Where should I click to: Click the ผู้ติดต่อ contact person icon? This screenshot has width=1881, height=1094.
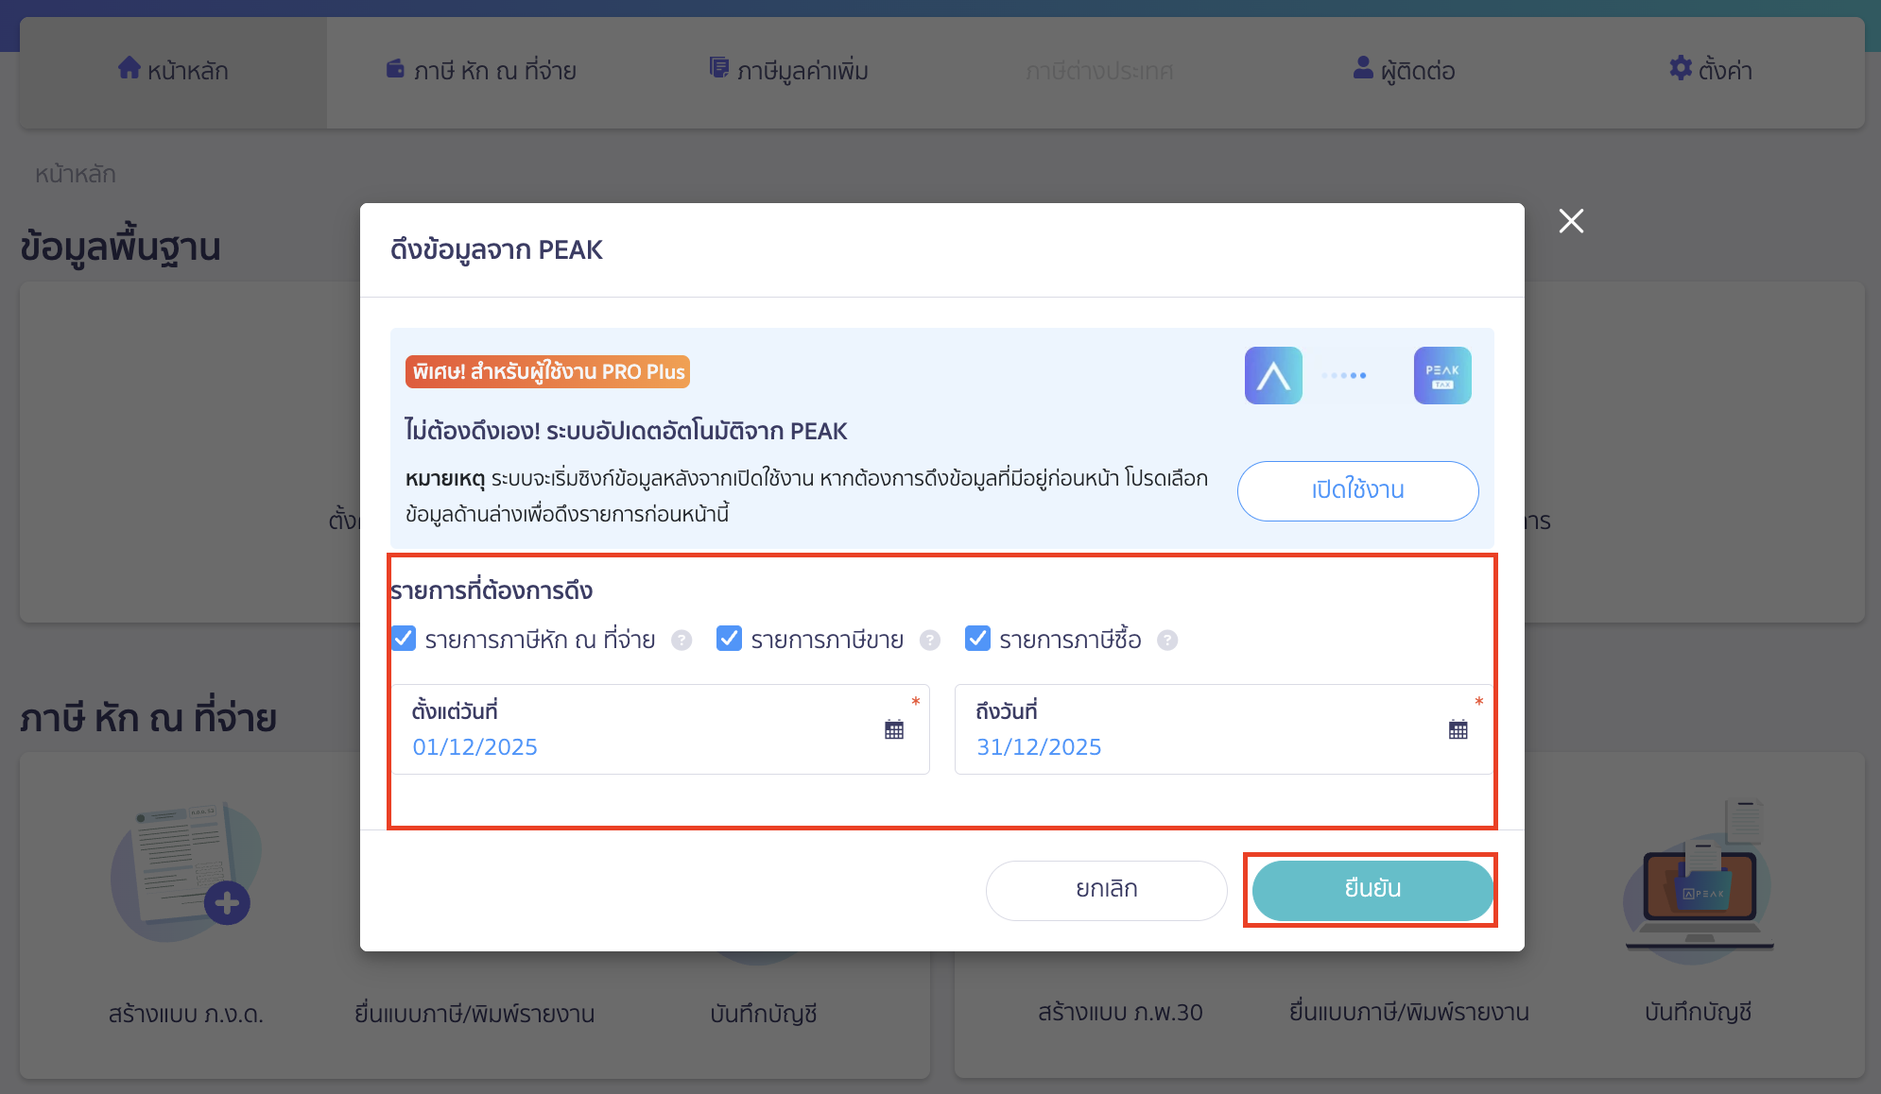click(1361, 68)
